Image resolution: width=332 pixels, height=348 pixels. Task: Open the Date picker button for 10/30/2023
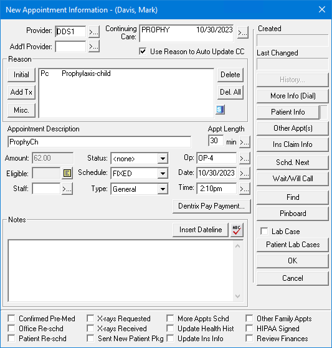(x=245, y=173)
